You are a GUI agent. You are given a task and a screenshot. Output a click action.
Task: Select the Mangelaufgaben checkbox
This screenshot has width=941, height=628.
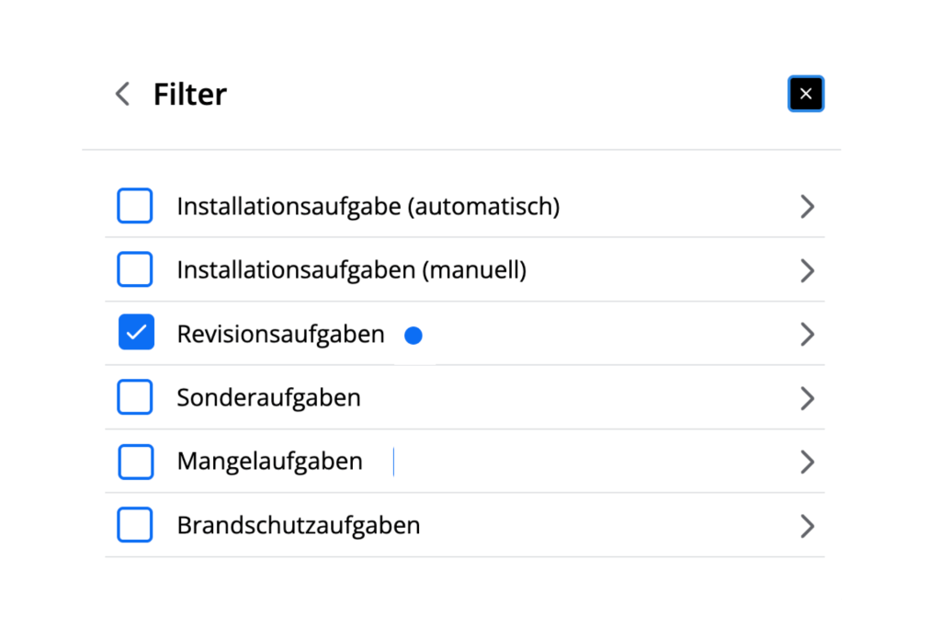point(135,462)
